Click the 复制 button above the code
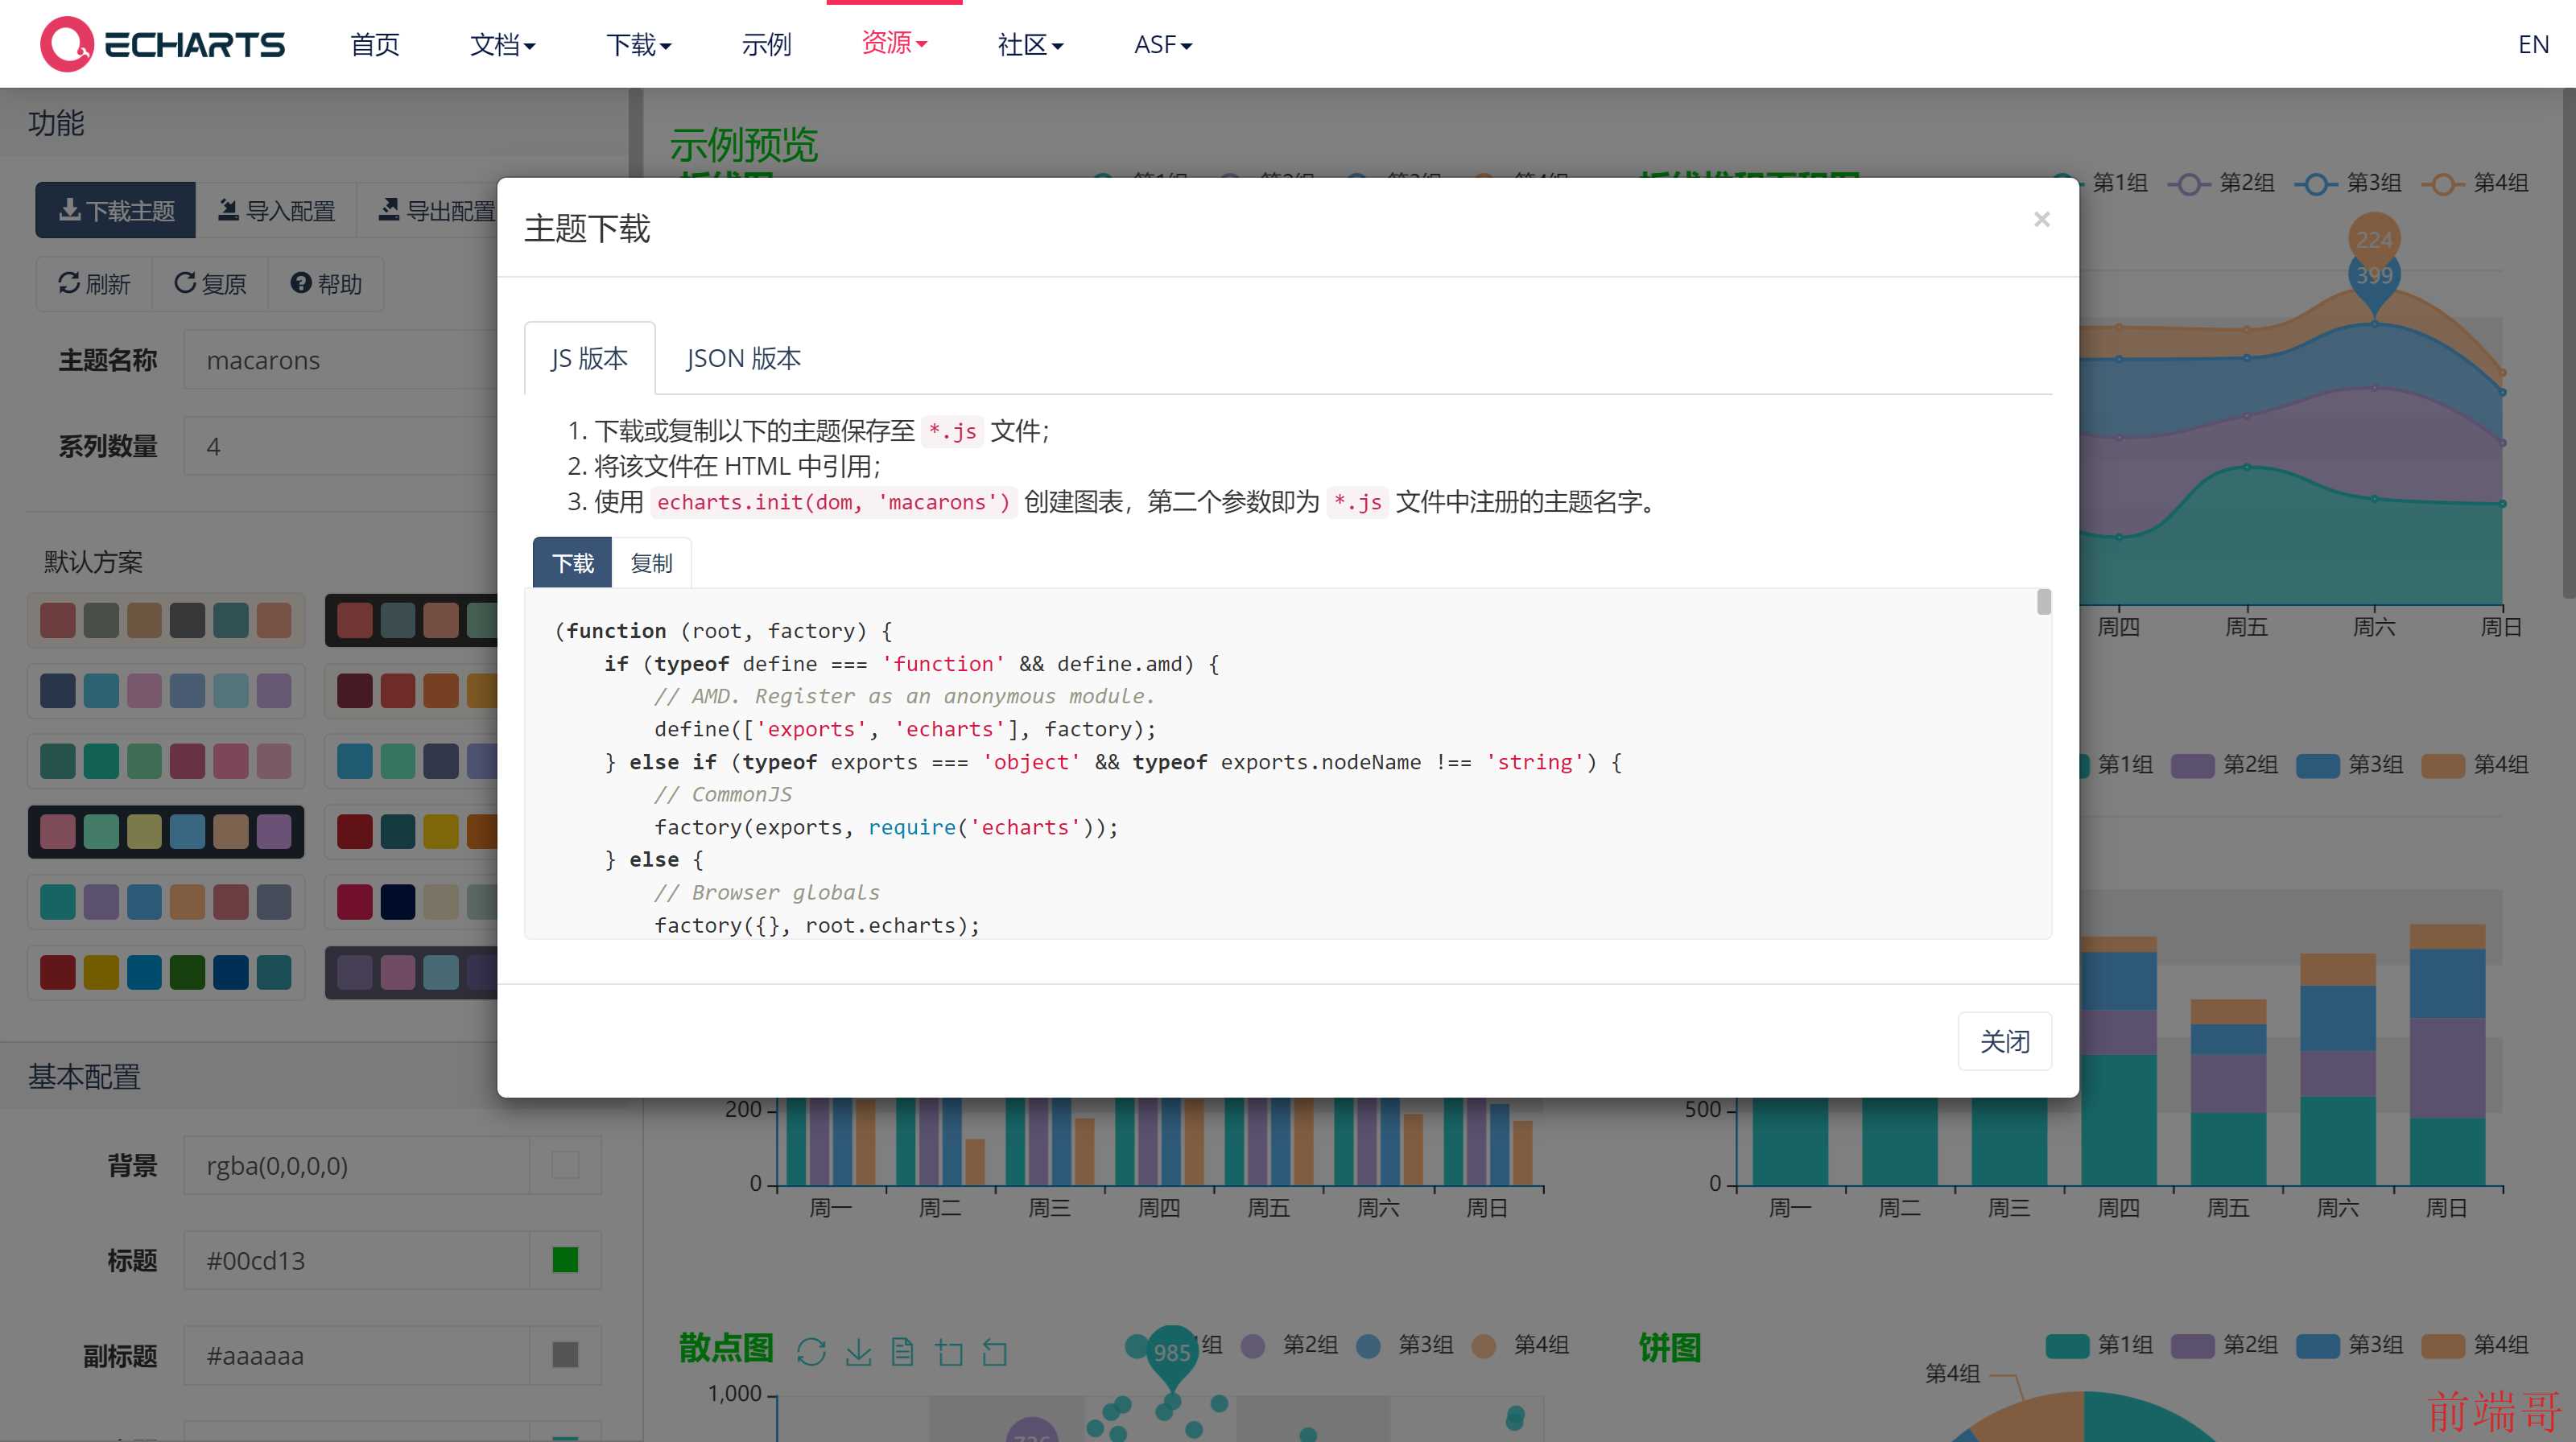 pos(652,562)
